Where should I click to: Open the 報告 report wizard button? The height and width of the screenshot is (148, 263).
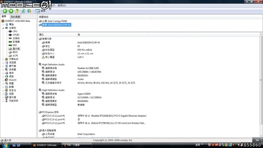[x=40, y=11]
